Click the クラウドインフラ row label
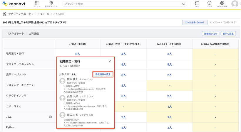 [16, 96]
